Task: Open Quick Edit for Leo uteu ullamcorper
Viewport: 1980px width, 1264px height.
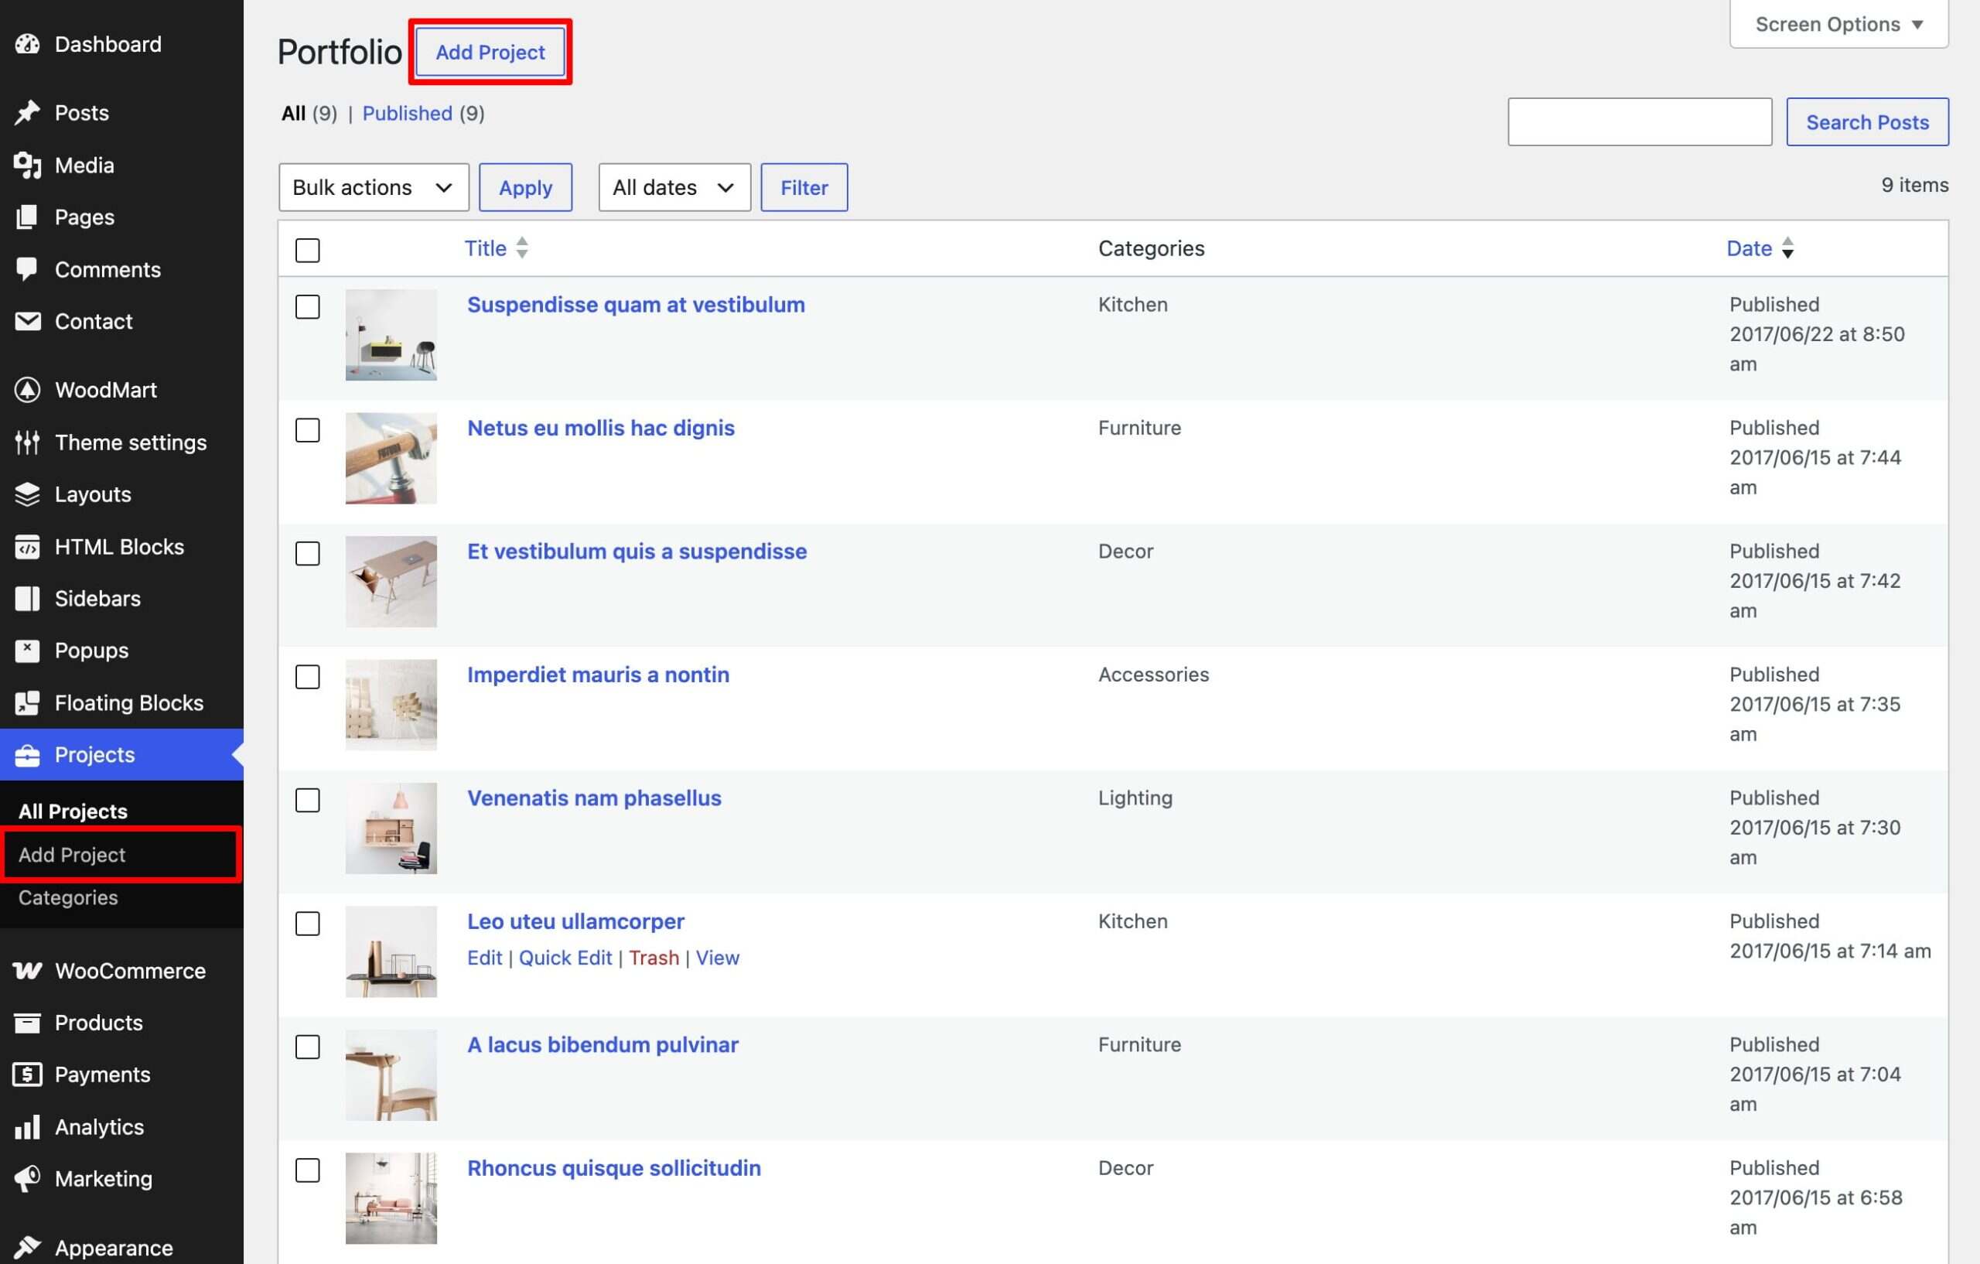Action: [565, 958]
